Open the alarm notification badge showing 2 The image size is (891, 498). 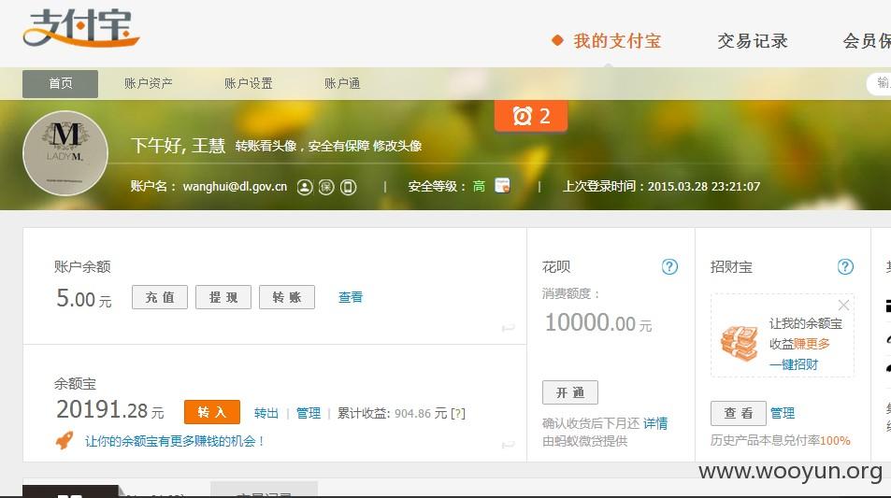[531, 116]
